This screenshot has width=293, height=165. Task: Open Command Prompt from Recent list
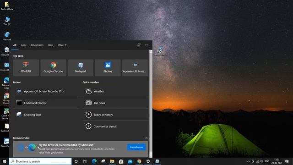46,103
